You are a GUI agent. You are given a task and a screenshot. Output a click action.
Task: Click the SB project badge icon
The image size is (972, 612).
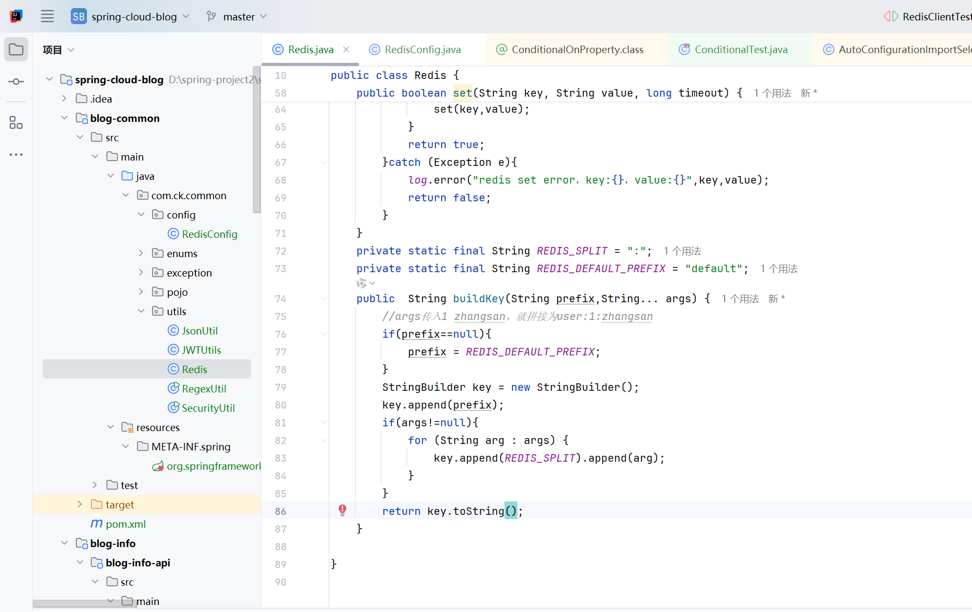pos(78,17)
